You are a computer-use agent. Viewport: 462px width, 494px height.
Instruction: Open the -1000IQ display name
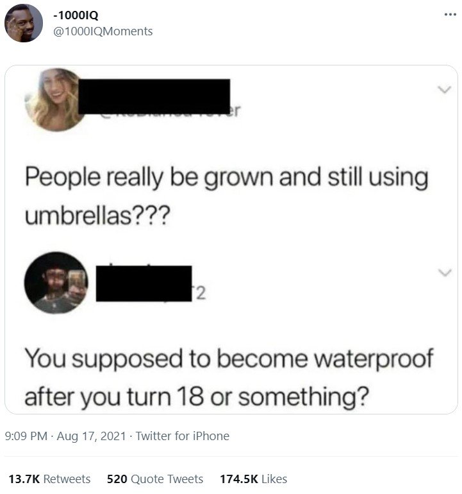pos(76,15)
